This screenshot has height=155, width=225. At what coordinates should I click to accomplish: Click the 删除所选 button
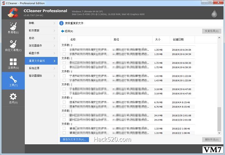pos(212,139)
